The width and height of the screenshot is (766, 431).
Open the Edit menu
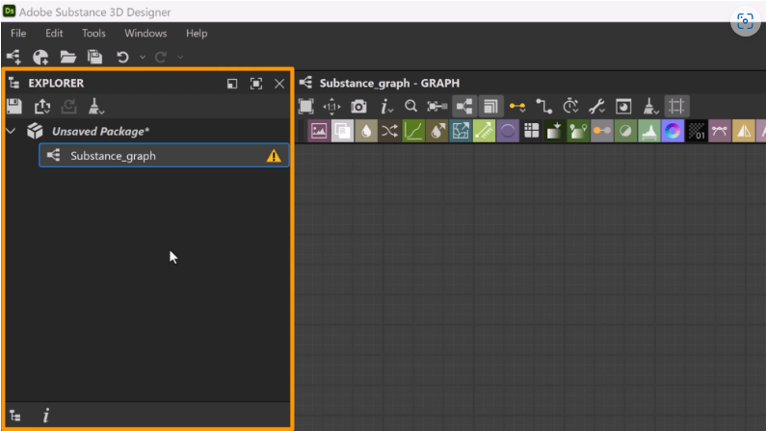click(54, 33)
